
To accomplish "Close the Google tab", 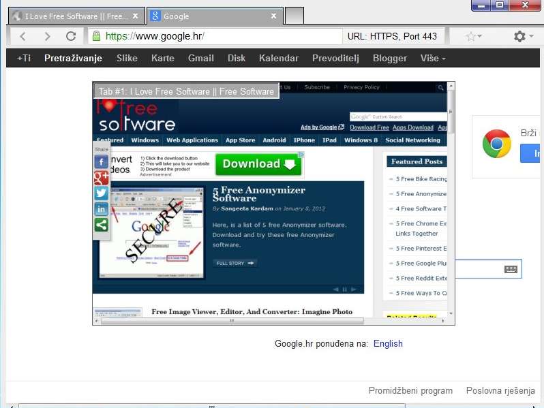I will click(274, 16).
